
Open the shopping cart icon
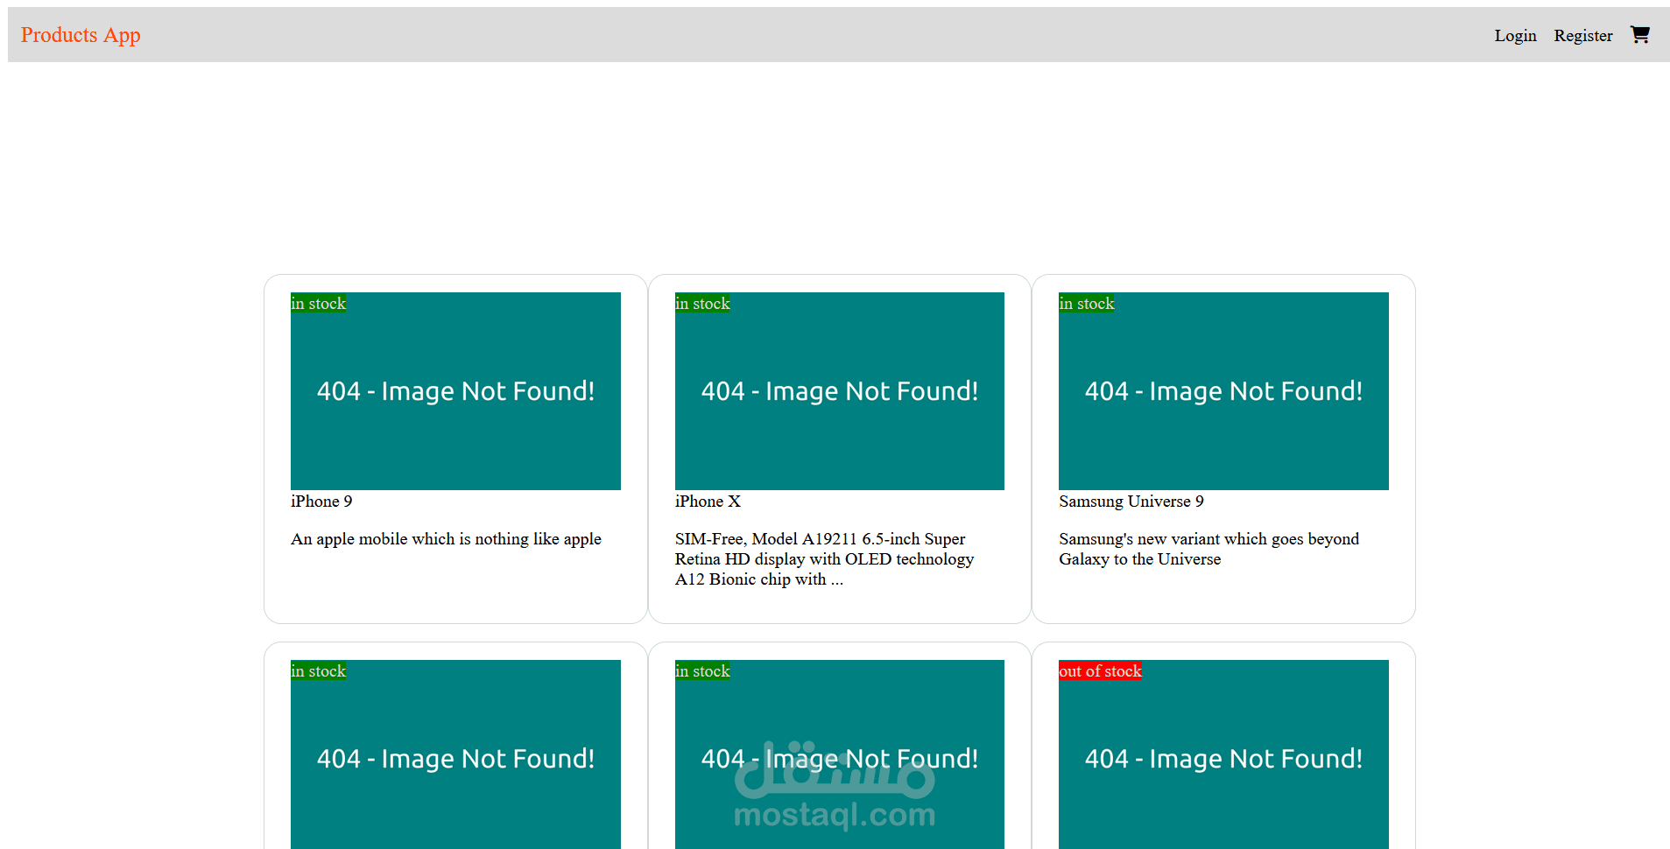(1639, 35)
